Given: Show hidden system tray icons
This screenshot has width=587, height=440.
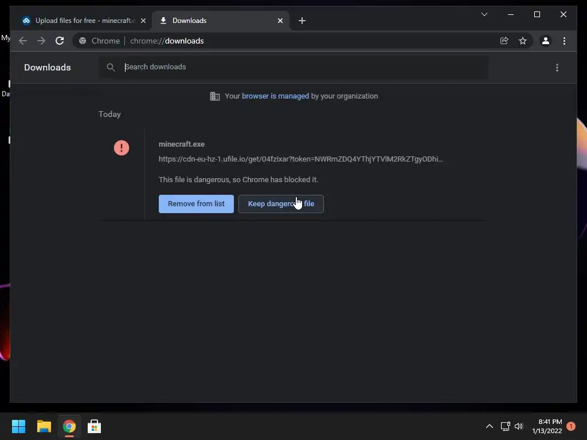Looking at the screenshot, I should point(490,426).
